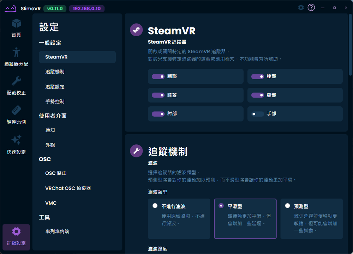The width and height of the screenshot is (353, 254).
Task: Select the 詳細設定 gear icon
Action: (x=16, y=231)
